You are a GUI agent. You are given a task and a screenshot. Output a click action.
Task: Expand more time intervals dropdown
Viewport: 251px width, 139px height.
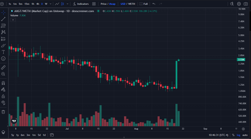coord(51,4)
